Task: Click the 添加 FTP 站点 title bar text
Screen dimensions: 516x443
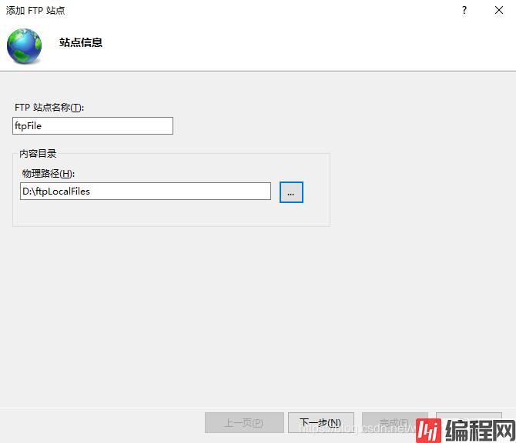Action: point(35,10)
